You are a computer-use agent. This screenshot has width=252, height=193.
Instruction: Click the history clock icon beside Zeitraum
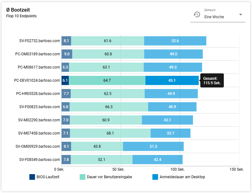pyautogui.click(x=197, y=14)
